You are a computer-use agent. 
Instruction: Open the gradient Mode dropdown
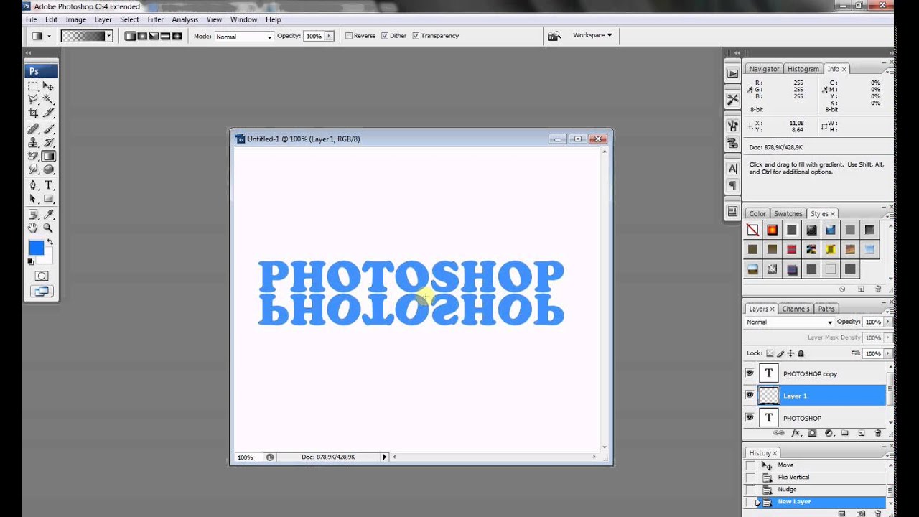[243, 36]
